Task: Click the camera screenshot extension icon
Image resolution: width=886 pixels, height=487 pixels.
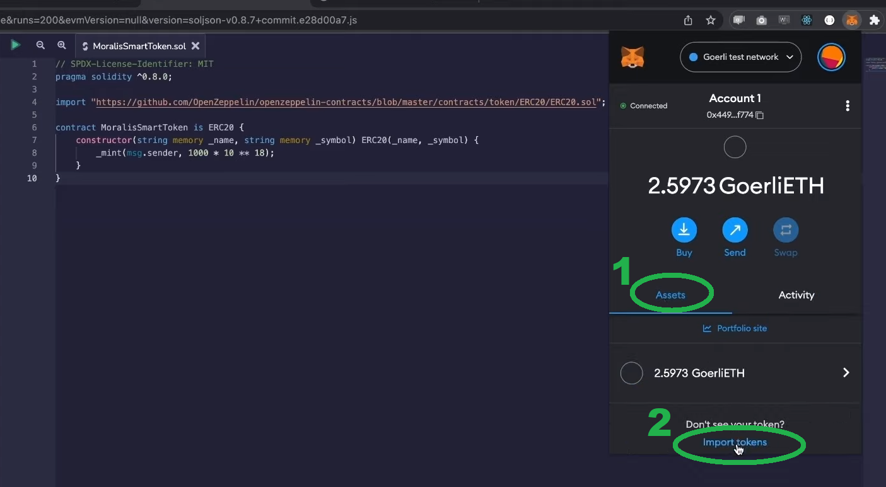Action: pos(761,20)
